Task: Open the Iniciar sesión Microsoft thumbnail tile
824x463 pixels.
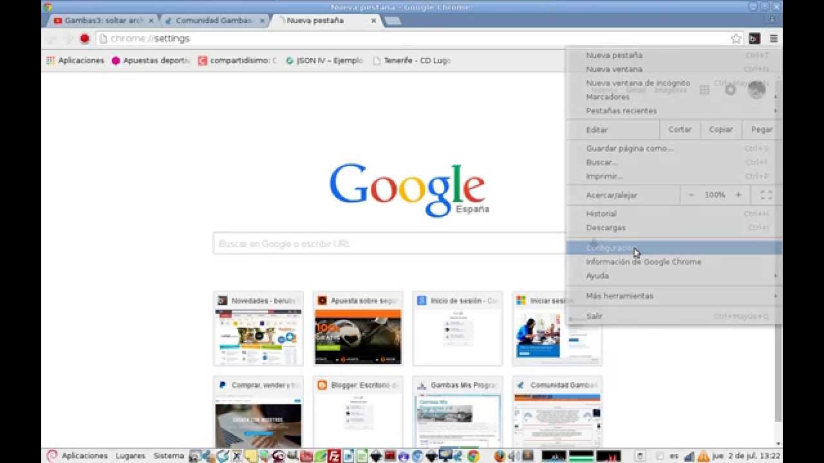Action: click(557, 329)
